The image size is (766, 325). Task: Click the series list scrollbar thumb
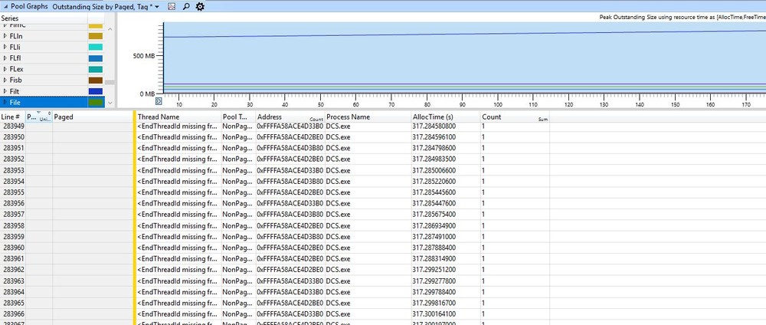[110, 82]
